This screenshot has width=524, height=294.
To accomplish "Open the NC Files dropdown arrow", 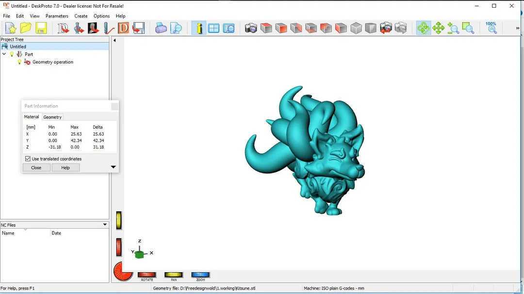I will click(105, 225).
